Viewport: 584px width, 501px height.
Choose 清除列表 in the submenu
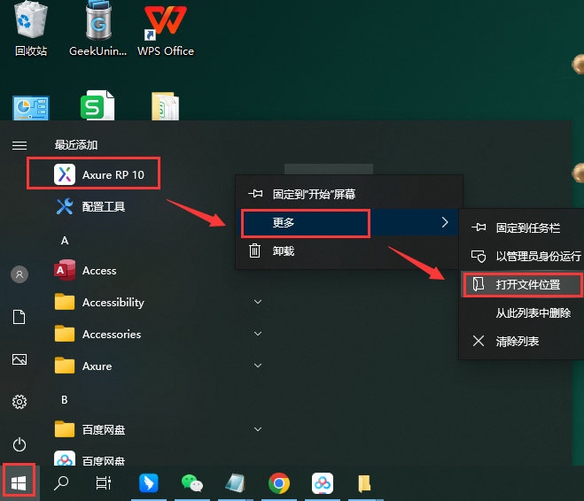522,341
